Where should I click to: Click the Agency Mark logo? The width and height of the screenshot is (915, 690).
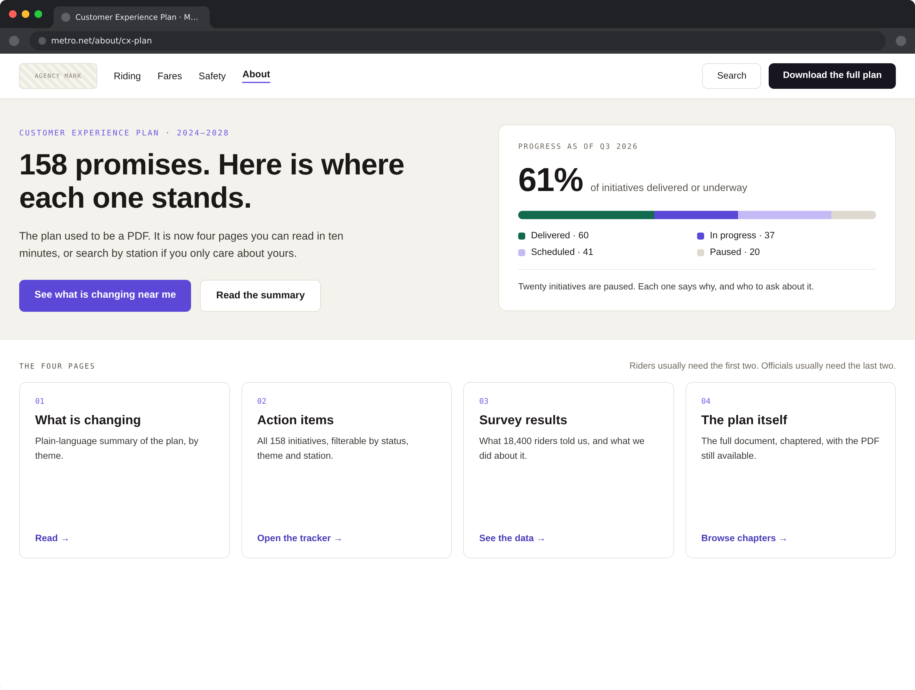pos(58,76)
